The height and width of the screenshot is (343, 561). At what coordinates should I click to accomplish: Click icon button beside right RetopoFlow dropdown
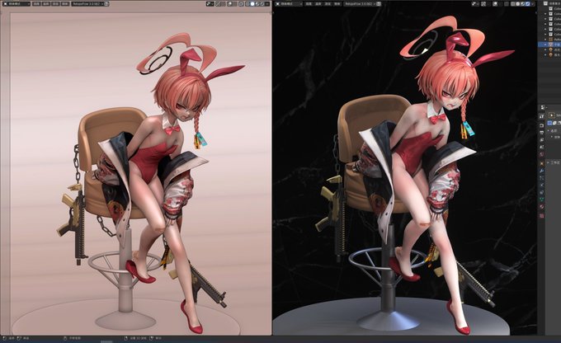pyautogui.click(x=379, y=3)
